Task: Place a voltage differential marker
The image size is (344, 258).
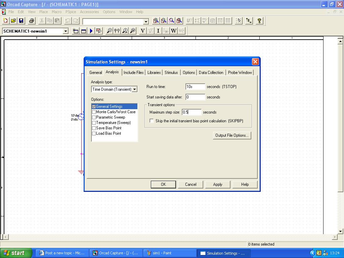Action: pyautogui.click(x=117, y=31)
